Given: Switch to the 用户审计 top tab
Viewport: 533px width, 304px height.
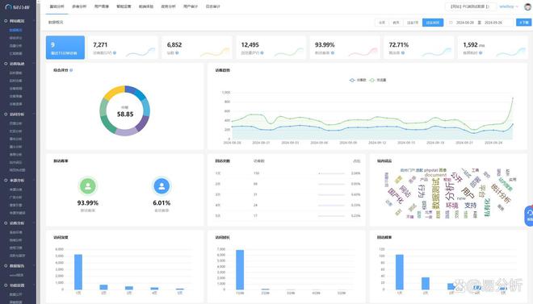Looking at the screenshot, I should [x=191, y=6].
